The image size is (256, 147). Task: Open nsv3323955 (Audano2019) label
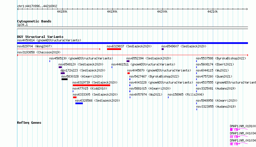pos(216,107)
